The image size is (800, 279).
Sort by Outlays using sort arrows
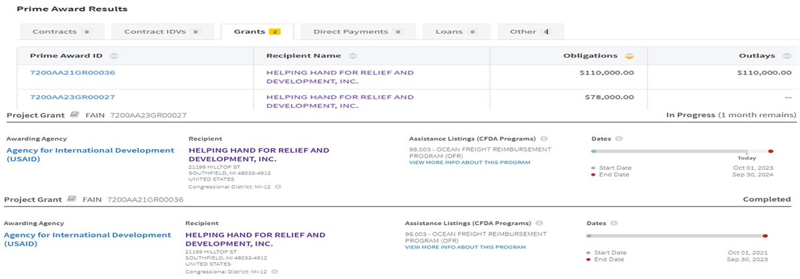[x=786, y=56]
